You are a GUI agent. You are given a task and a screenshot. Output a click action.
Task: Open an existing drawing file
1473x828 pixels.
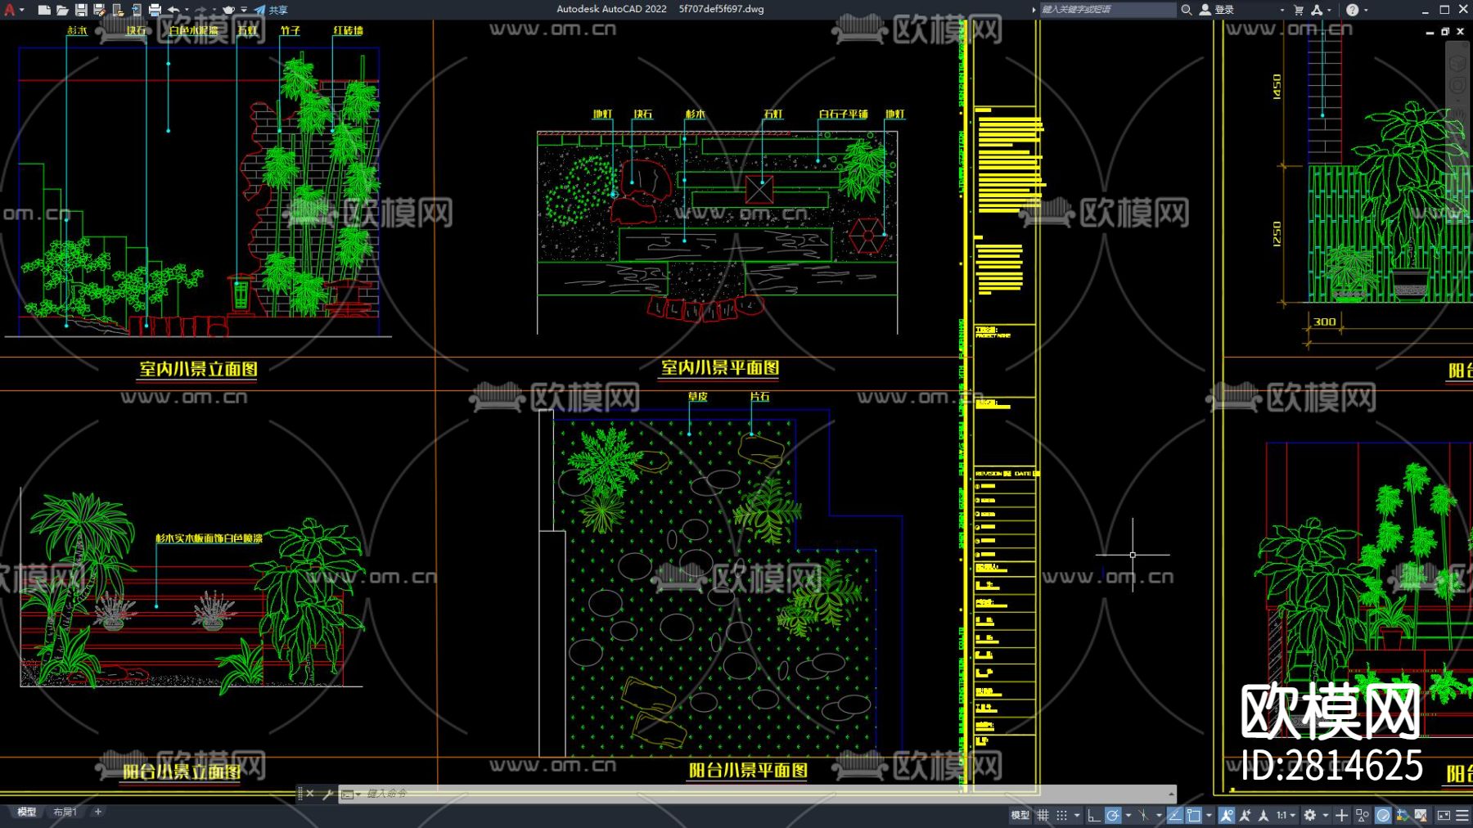(x=62, y=10)
